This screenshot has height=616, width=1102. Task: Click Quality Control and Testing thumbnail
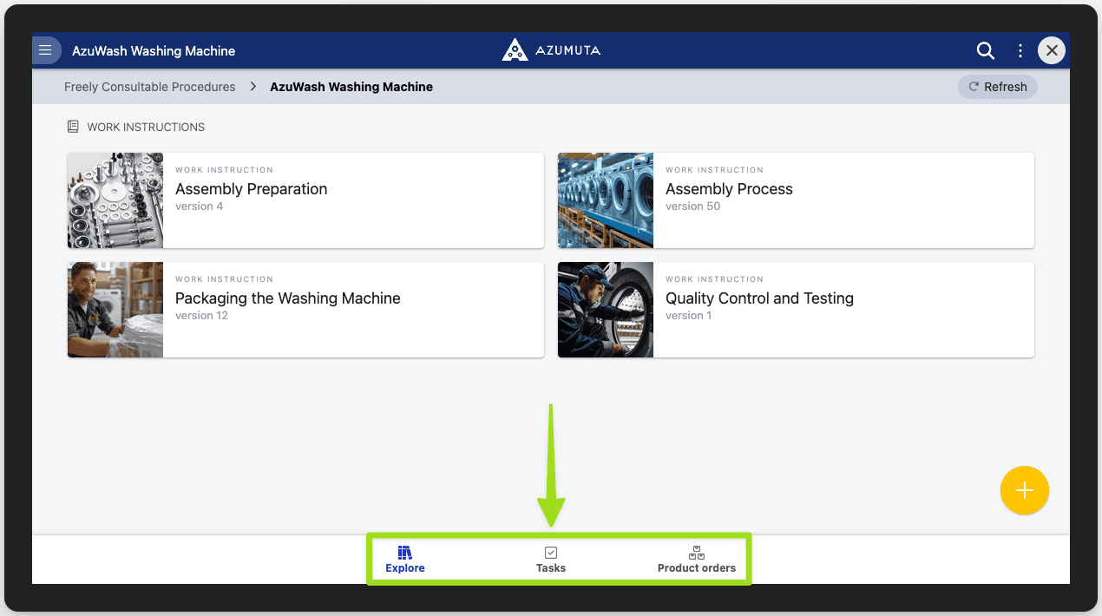coord(606,310)
